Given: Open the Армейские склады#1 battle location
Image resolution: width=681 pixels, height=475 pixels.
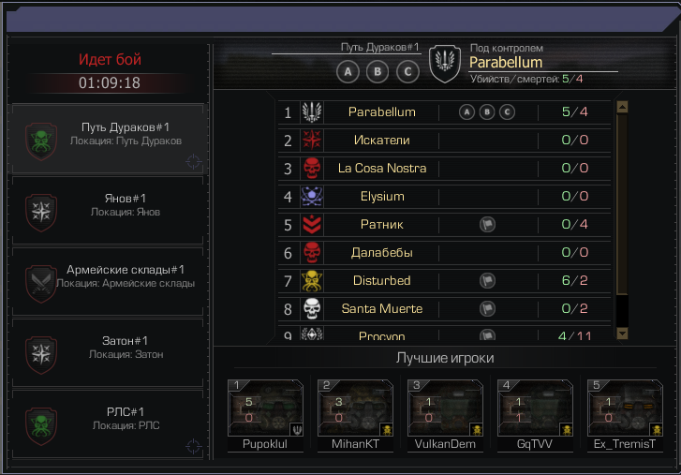Looking at the screenshot, I should [x=108, y=281].
